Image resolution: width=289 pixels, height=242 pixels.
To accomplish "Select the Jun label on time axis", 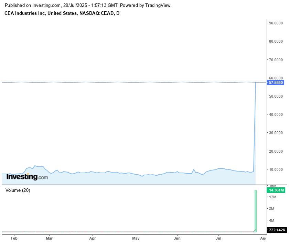I will point(177,238).
